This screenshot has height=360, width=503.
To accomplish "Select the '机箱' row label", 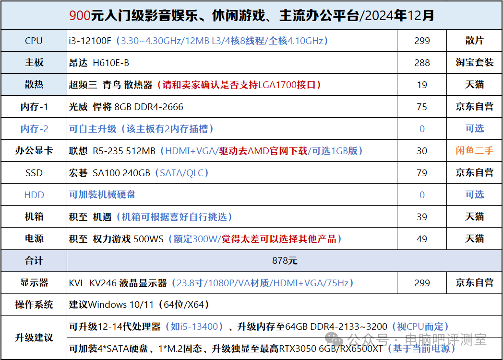I will pos(34,217).
